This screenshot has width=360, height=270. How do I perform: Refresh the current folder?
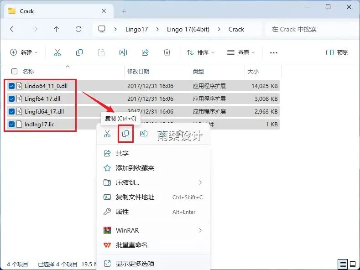[x=78, y=29]
